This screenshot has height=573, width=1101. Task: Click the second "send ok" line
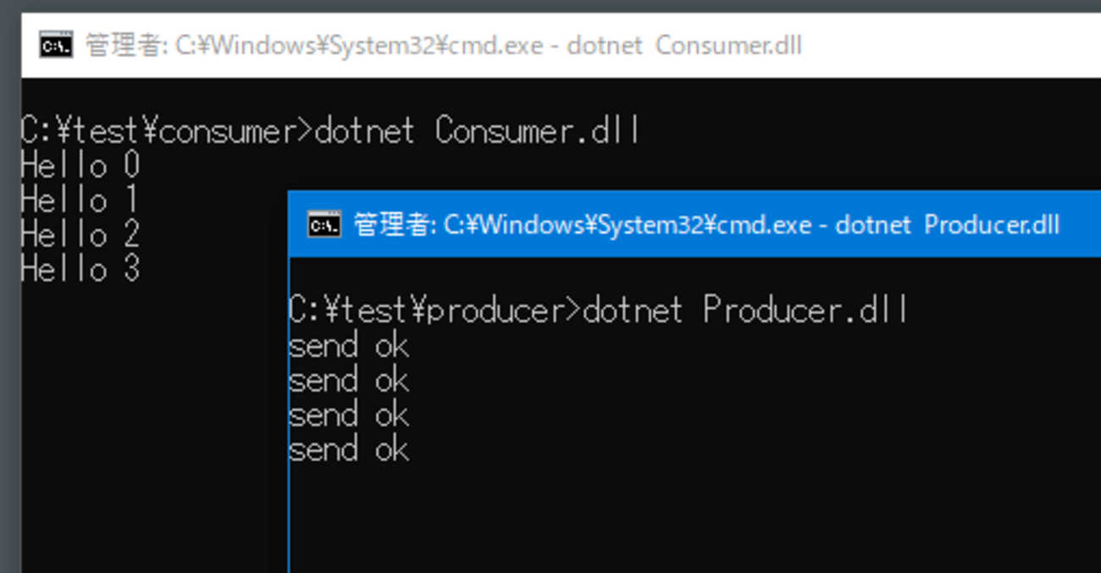349,380
